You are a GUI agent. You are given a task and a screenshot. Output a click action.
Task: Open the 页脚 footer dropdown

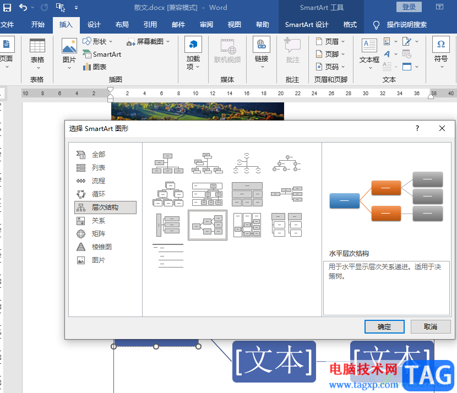click(330, 54)
